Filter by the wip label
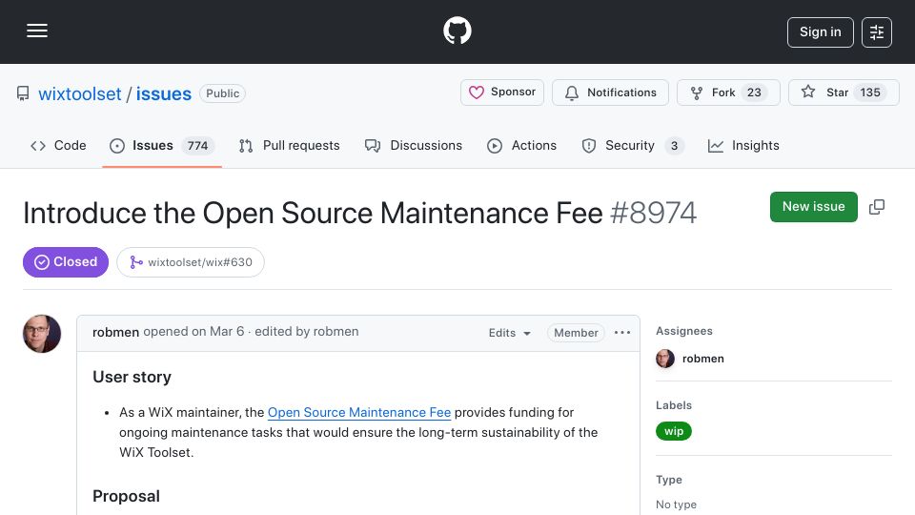Screen dimensions: 915x515 674,431
